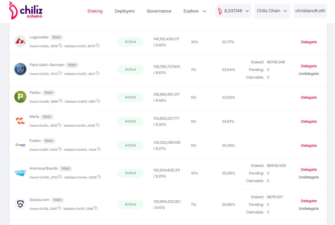Click Active status badge for Luganodes
This screenshot has width=335, height=225.
[130, 42]
